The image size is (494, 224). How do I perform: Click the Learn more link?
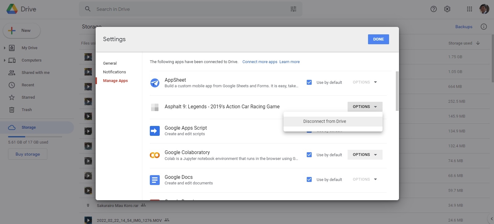[x=289, y=62]
